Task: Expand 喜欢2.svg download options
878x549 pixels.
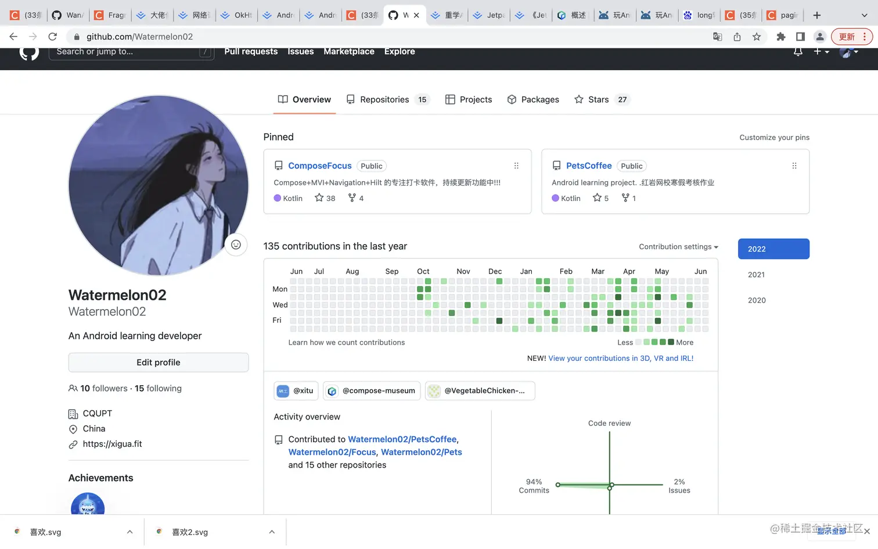Action: (272, 532)
